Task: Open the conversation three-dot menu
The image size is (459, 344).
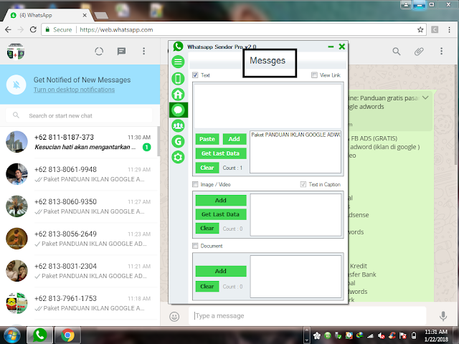Action: (442, 51)
